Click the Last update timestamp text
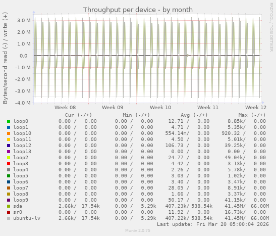This screenshot has height=236, width=276. (213, 224)
